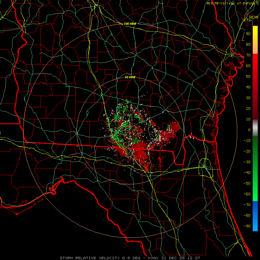
Task: Click the "-30" scale label
Action: pos(247,162)
